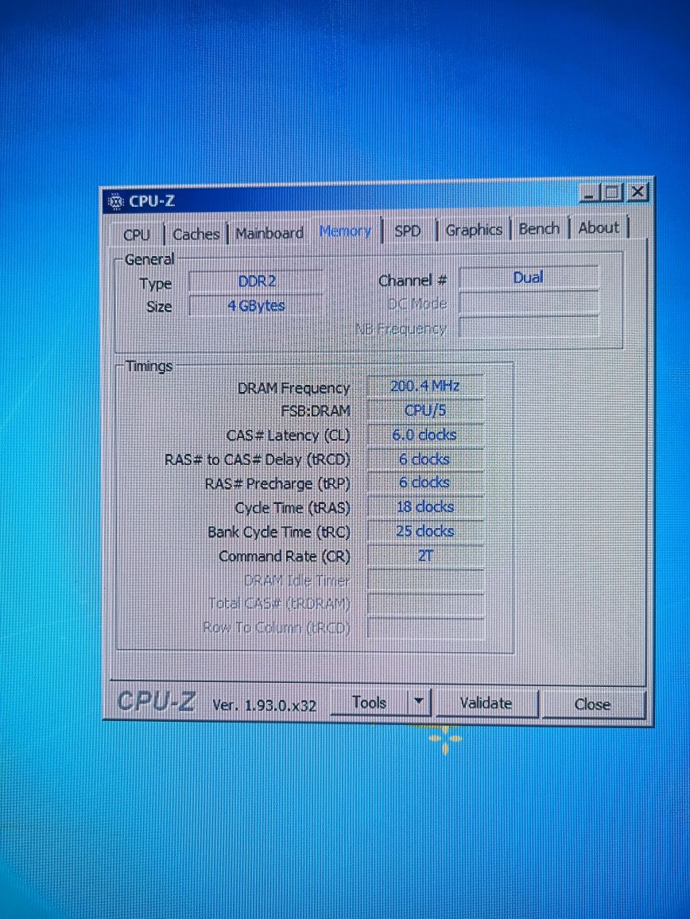This screenshot has height=919, width=690.
Task: Click the RAS# Precharge (tRP) label
Action: 277,484
